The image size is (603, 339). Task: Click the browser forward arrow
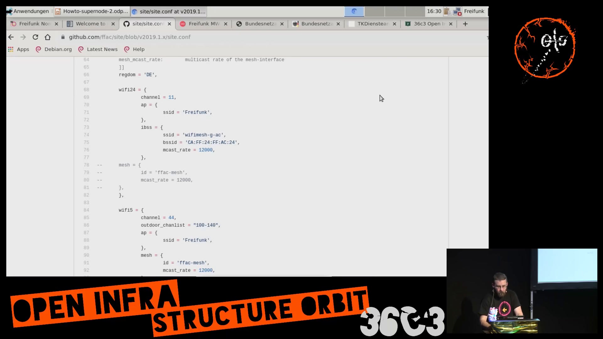[23, 37]
